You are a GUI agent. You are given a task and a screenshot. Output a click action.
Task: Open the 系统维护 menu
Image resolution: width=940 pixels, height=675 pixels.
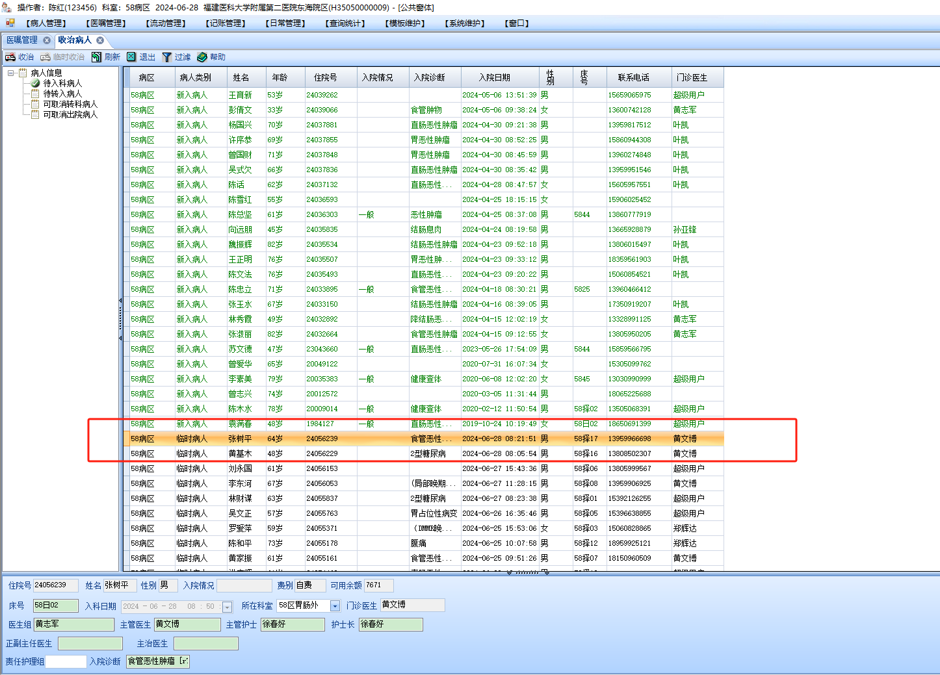point(464,23)
